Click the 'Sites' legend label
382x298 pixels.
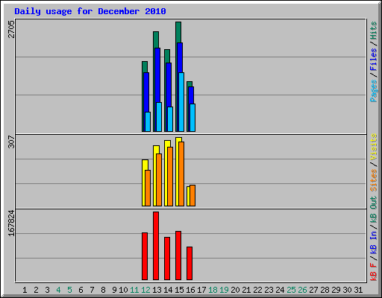click(x=373, y=180)
